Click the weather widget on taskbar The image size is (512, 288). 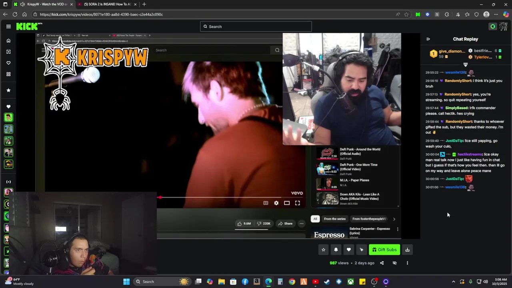[20, 282]
